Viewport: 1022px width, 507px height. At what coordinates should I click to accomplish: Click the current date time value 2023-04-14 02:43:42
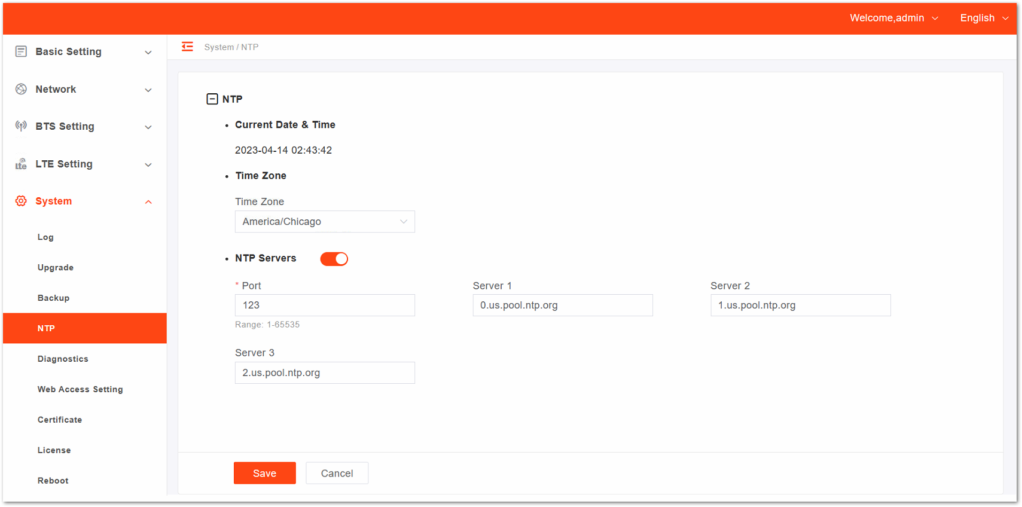point(283,150)
